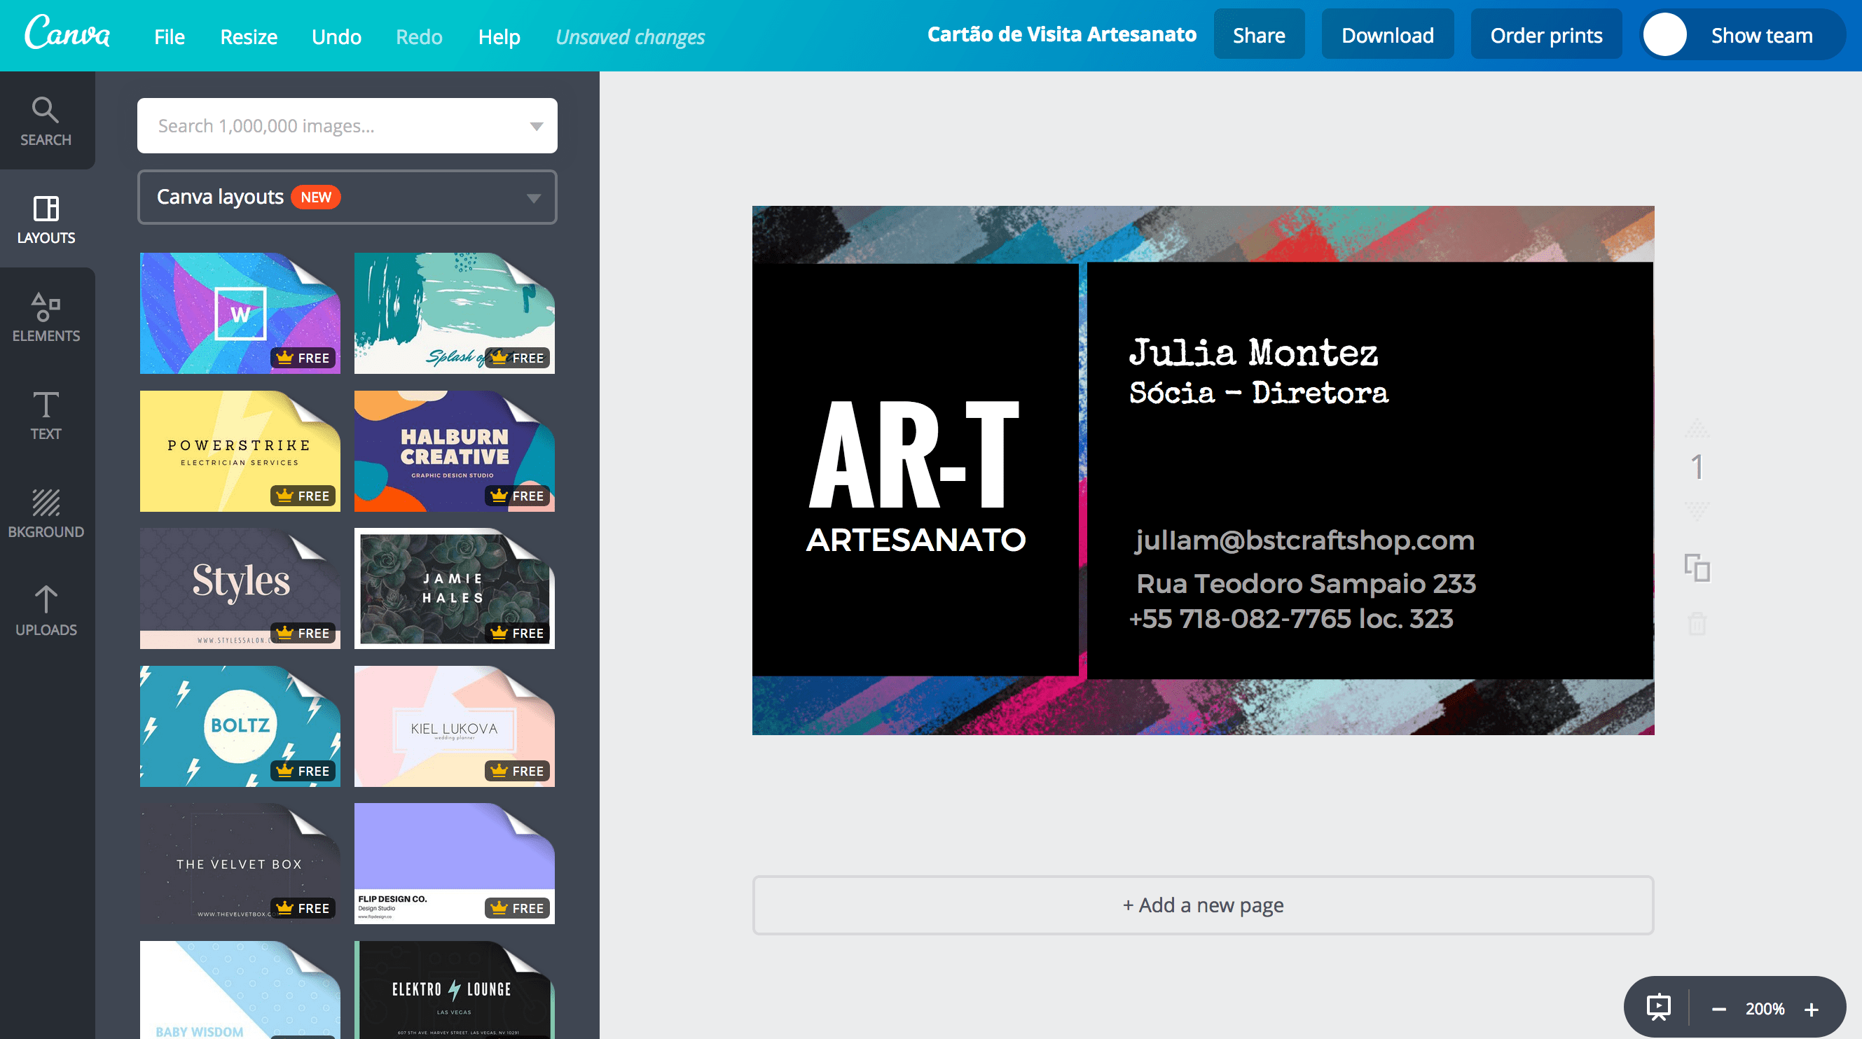Click the AR-T logo text on card
This screenshot has width=1862, height=1039.
point(914,455)
